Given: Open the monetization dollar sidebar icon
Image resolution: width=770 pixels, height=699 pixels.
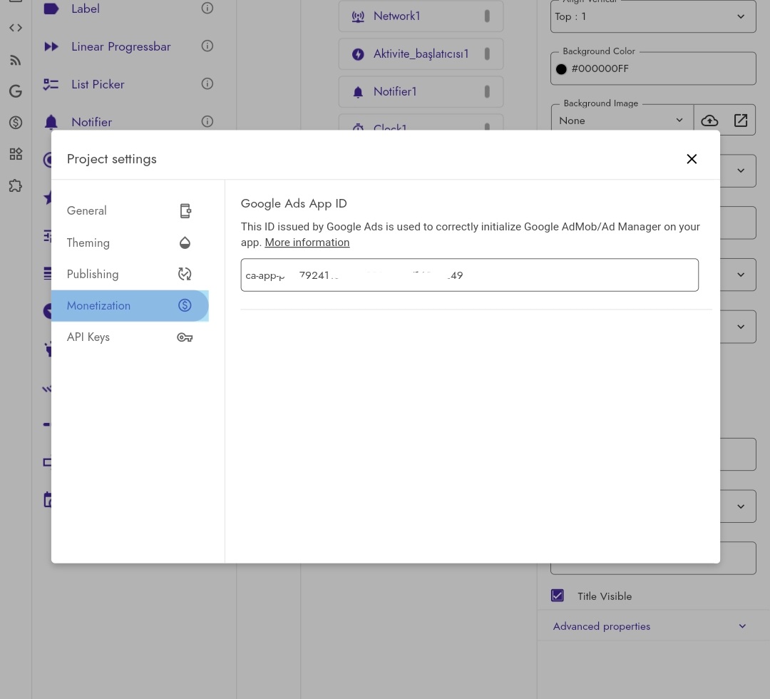Looking at the screenshot, I should pyautogui.click(x=16, y=122).
